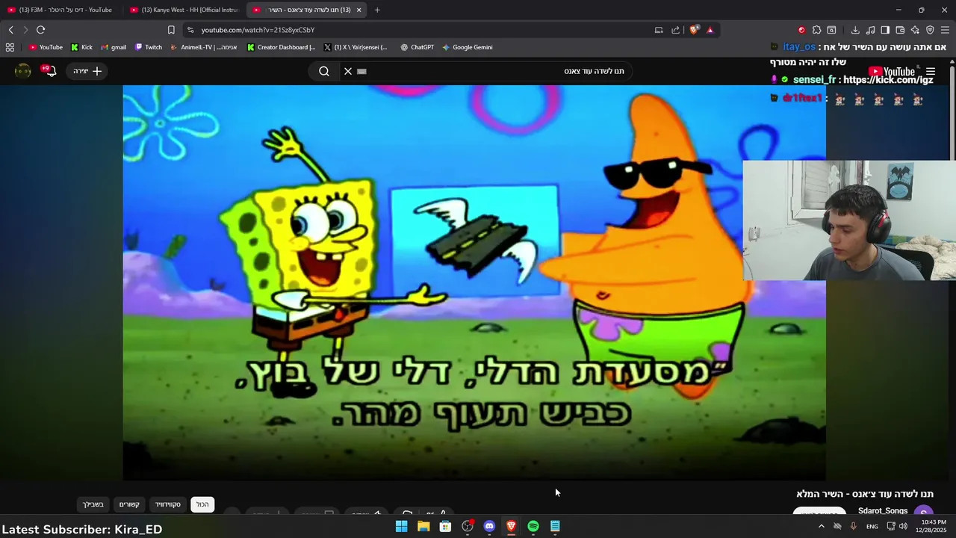Switch the ENG input language indicator
Screen dimensions: 956x538
pos(872,526)
